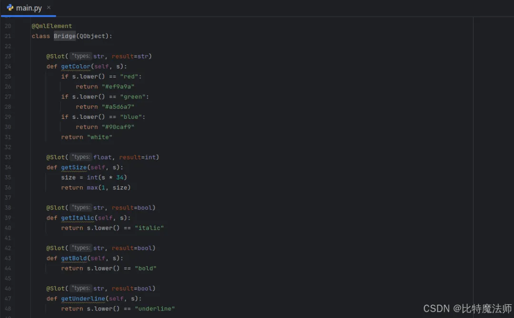Image resolution: width=514 pixels, height=318 pixels.
Task: Click the "italic" string literal
Action: (149, 228)
